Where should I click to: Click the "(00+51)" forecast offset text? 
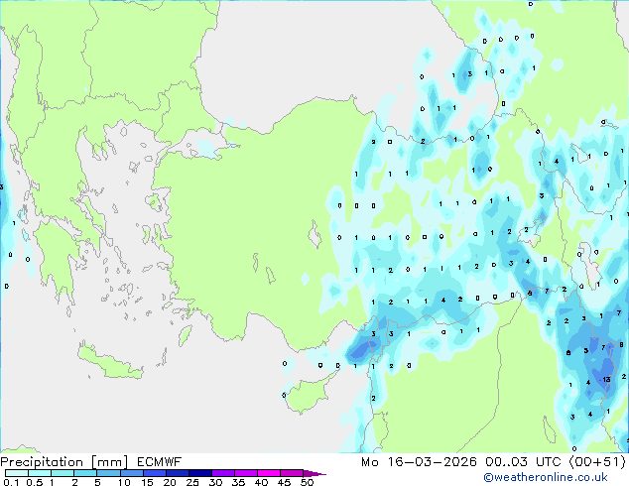pyautogui.click(x=597, y=462)
